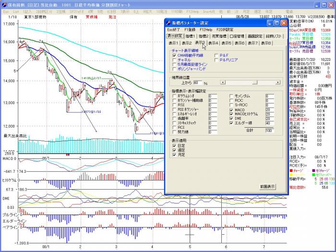The image size is (336, 252).
Task: Enable the 乖離率 checkbox
Action: click(x=174, y=119)
